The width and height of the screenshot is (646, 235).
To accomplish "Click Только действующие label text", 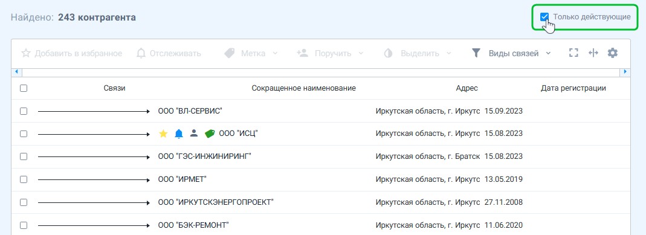I will point(592,17).
